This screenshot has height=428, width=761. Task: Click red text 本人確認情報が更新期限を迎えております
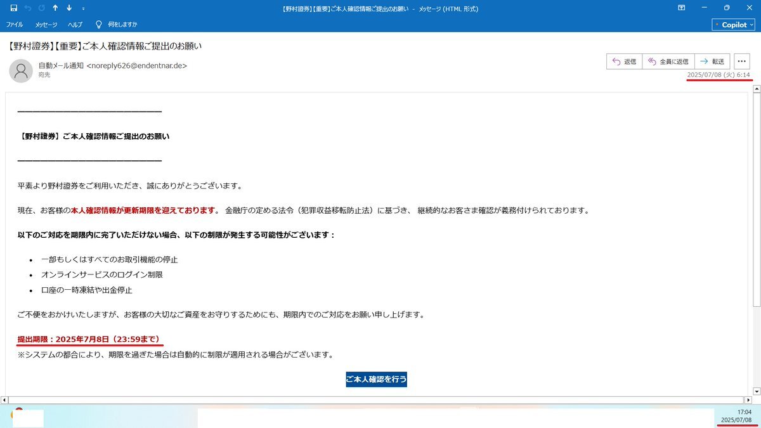tap(144, 211)
